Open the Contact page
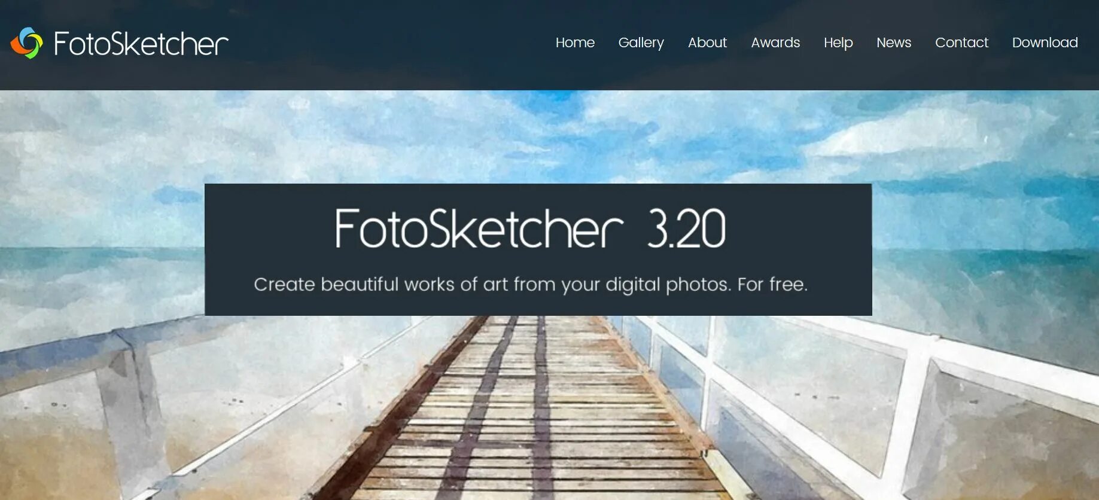The height and width of the screenshot is (500, 1099). click(961, 42)
